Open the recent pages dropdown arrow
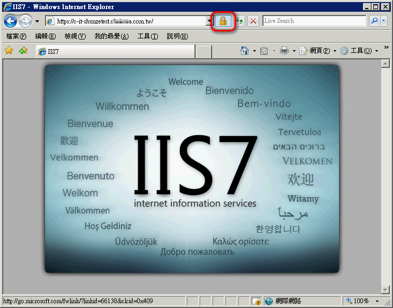The image size is (393, 308). coord(37,21)
